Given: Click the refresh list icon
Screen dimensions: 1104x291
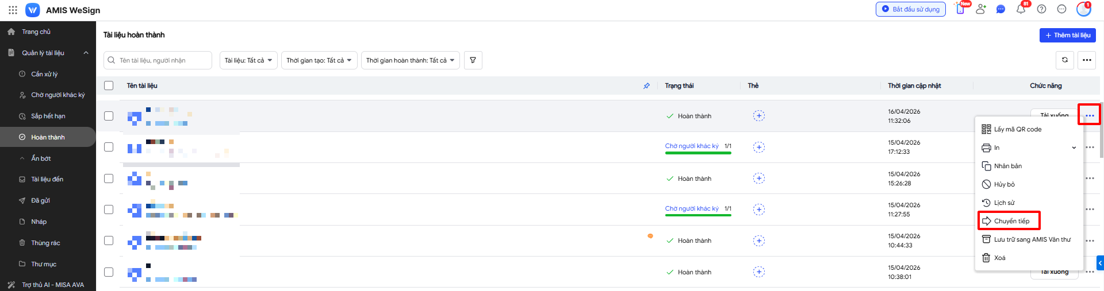Looking at the screenshot, I should click(1064, 60).
